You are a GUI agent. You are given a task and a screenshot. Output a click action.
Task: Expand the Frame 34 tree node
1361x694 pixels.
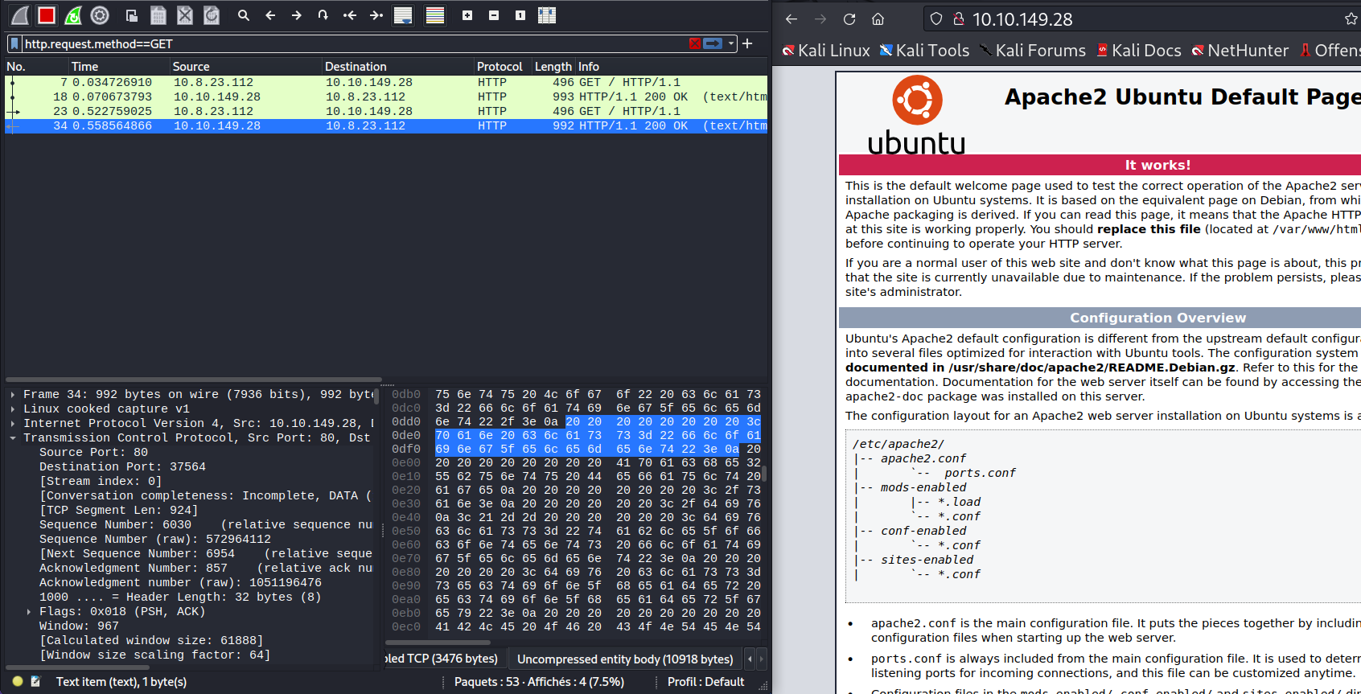[13, 394]
